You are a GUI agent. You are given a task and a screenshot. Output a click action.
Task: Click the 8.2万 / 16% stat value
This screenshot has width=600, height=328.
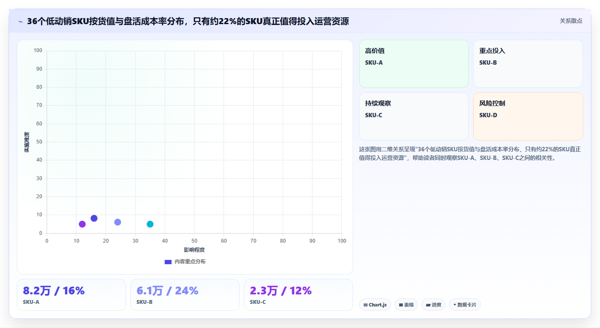point(54,291)
